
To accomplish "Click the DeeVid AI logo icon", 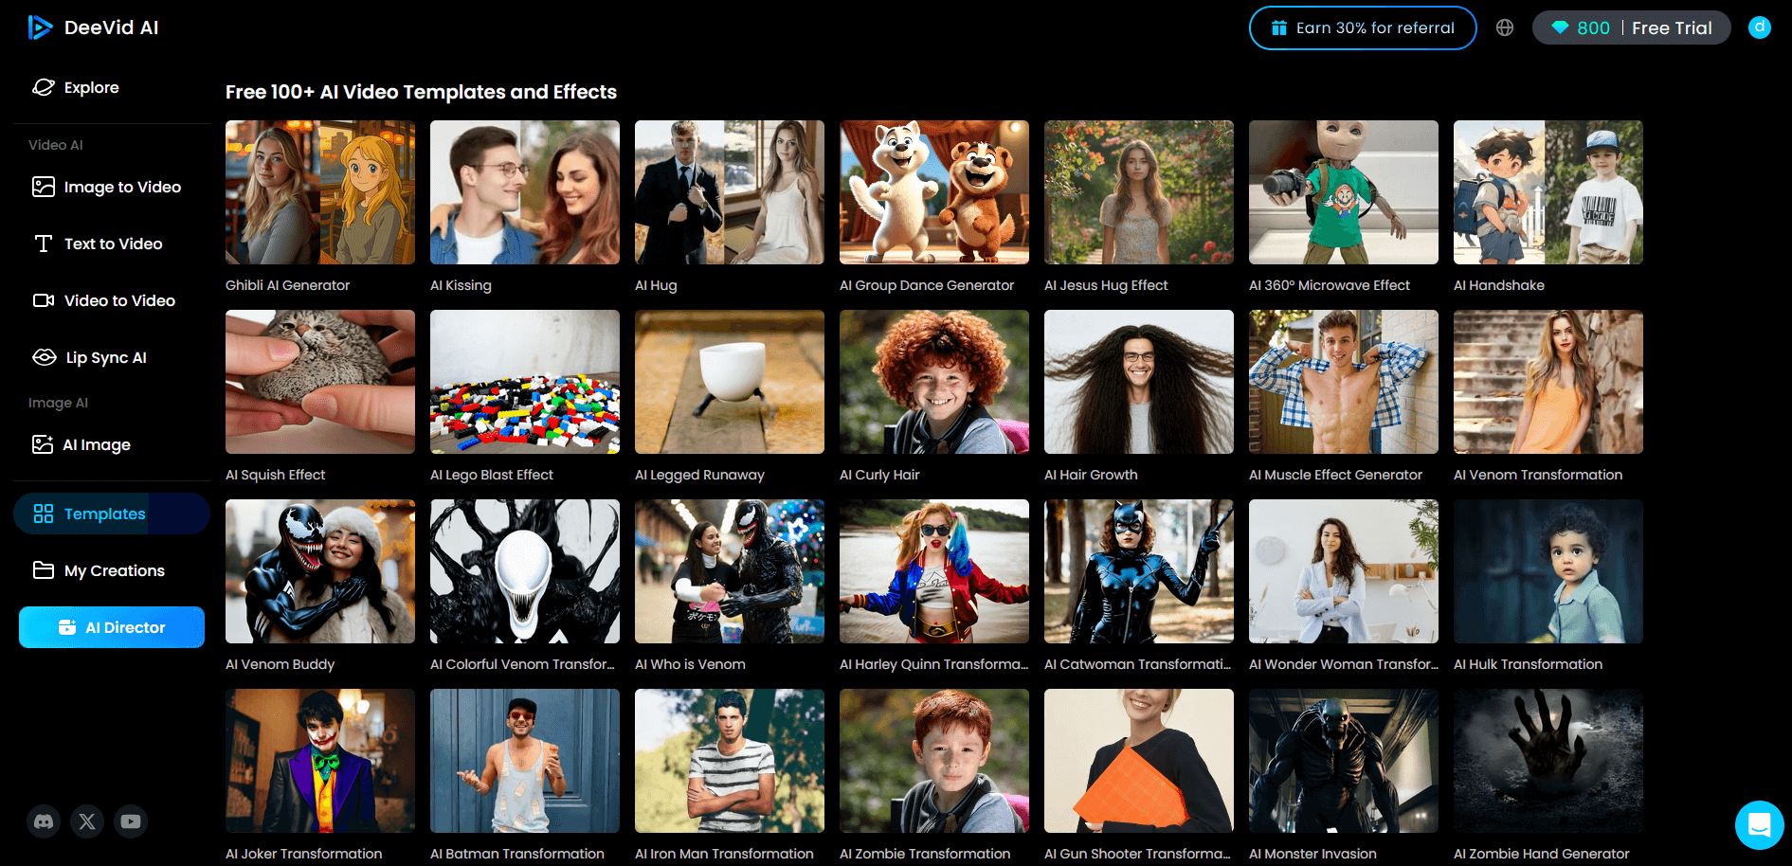I will [40, 27].
